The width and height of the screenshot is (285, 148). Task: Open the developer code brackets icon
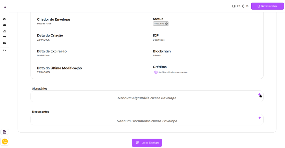[4, 50]
